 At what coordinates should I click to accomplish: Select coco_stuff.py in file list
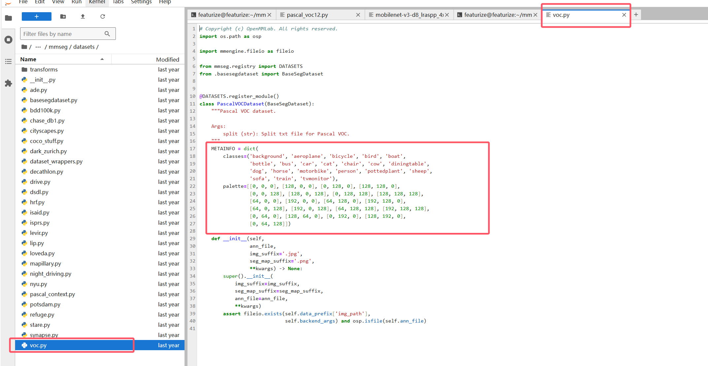click(x=100, y=141)
